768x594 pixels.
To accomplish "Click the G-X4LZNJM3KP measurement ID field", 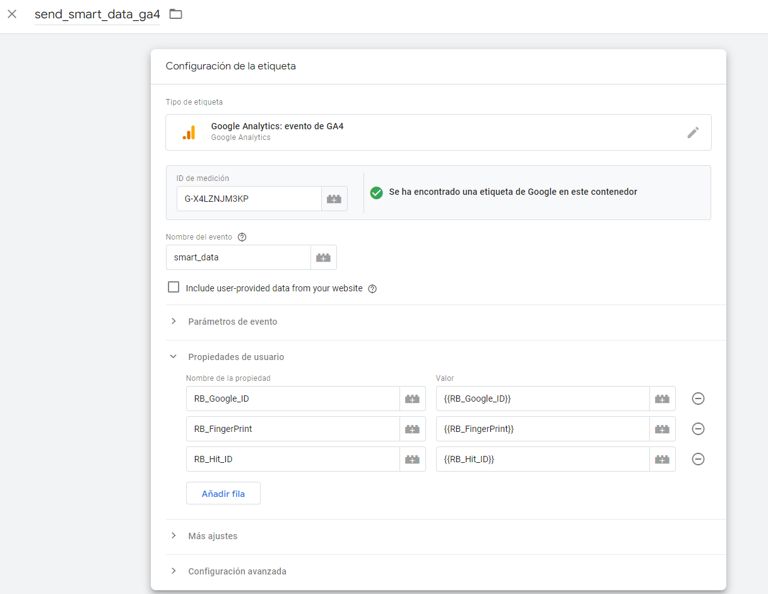I will (249, 199).
